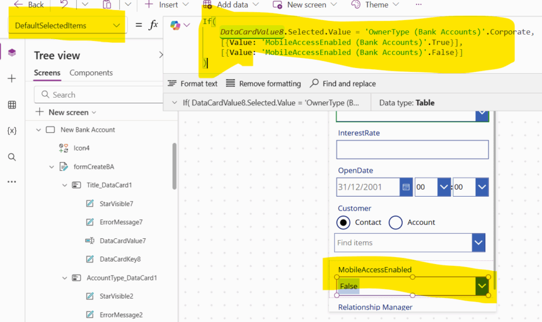Open the Tree view layers icon

12,52
